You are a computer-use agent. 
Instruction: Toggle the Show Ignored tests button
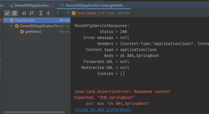coord(14,13)
